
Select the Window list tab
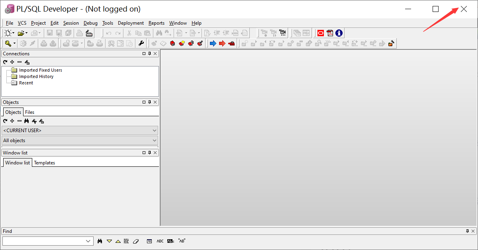click(x=18, y=162)
